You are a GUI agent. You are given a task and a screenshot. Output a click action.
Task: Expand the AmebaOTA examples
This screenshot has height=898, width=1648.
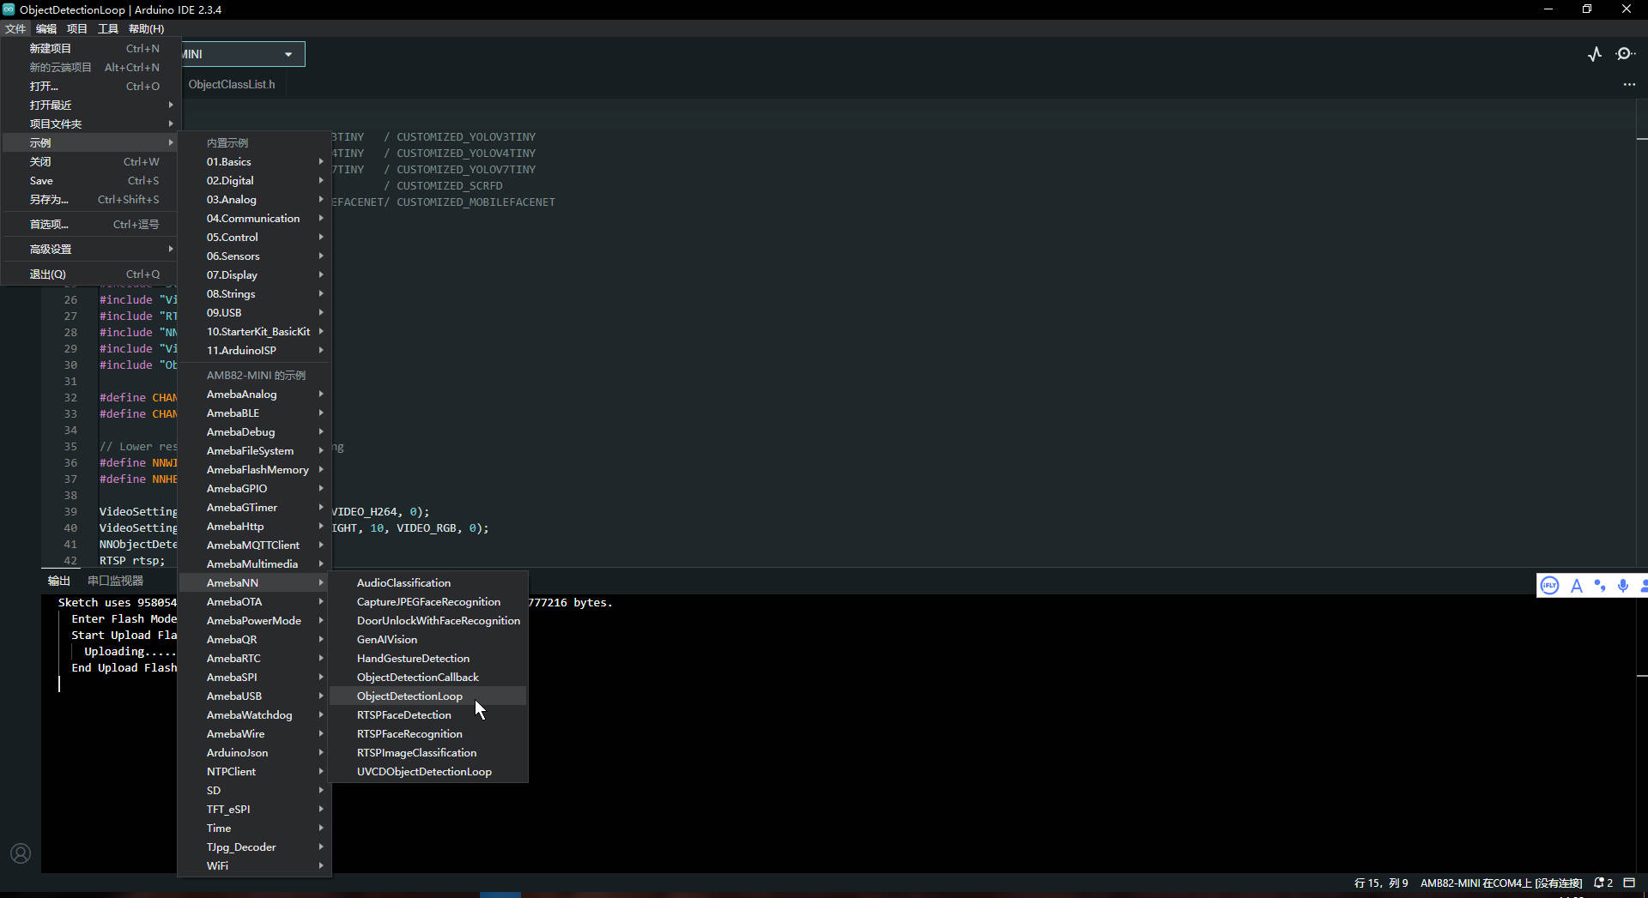point(255,601)
